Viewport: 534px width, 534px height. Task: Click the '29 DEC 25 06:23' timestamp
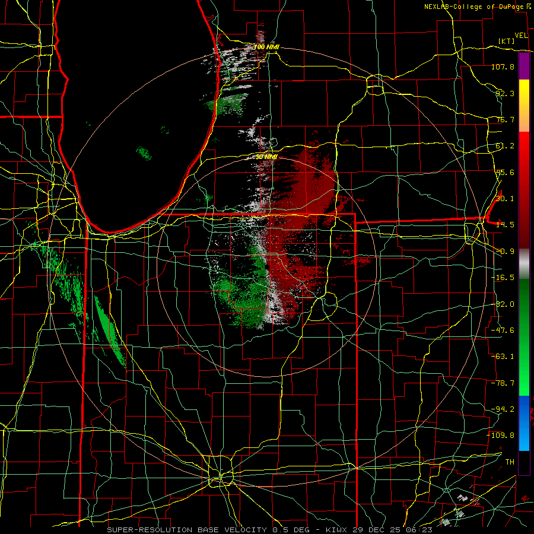pos(392,530)
